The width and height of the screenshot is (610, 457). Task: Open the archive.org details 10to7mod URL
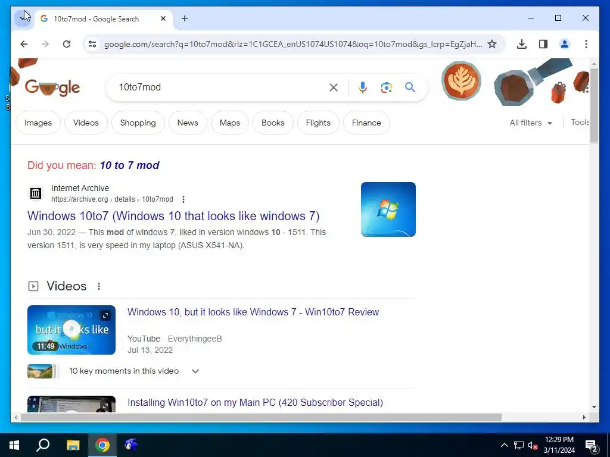(x=112, y=199)
